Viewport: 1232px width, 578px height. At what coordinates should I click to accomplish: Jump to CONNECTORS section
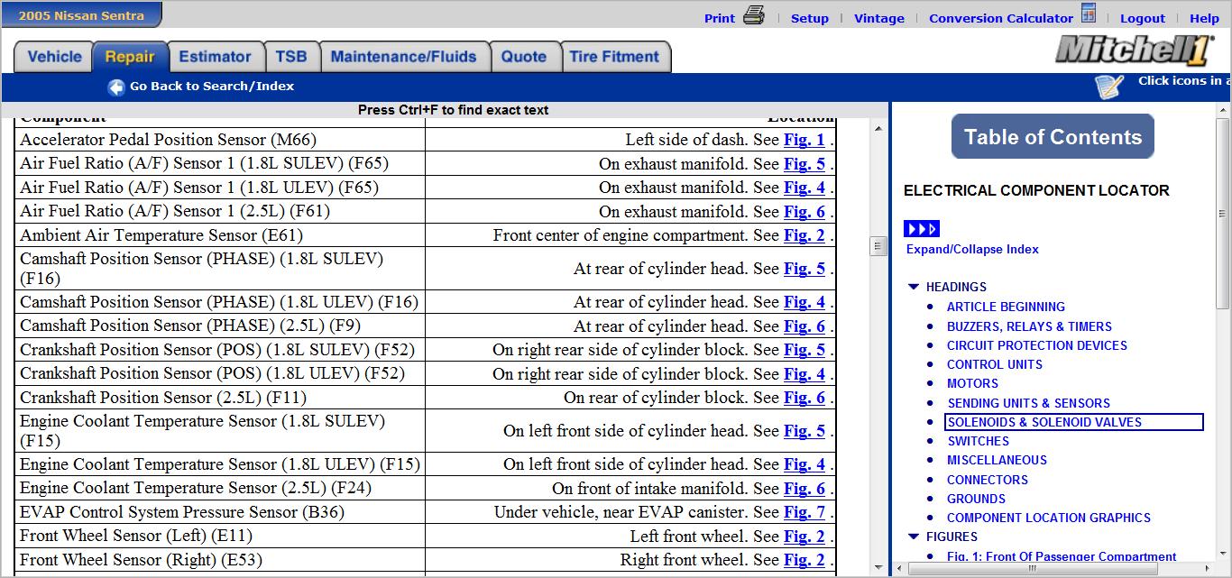[x=988, y=480]
